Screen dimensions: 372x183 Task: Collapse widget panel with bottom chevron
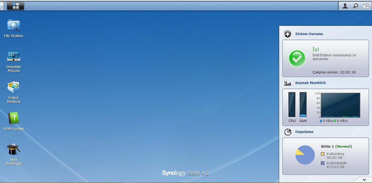(x=364, y=180)
